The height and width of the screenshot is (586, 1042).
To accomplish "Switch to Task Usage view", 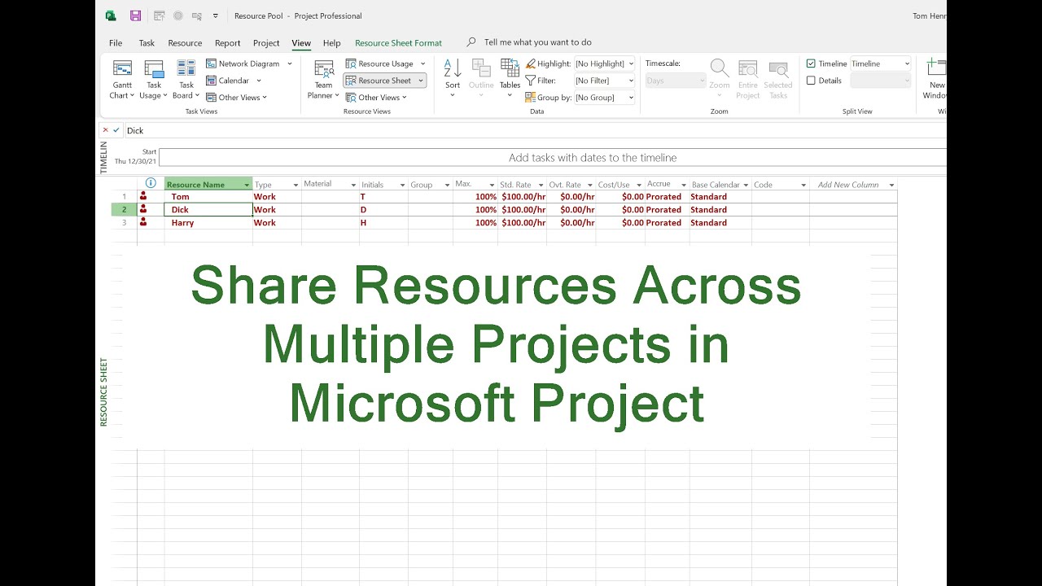I will tap(154, 80).
